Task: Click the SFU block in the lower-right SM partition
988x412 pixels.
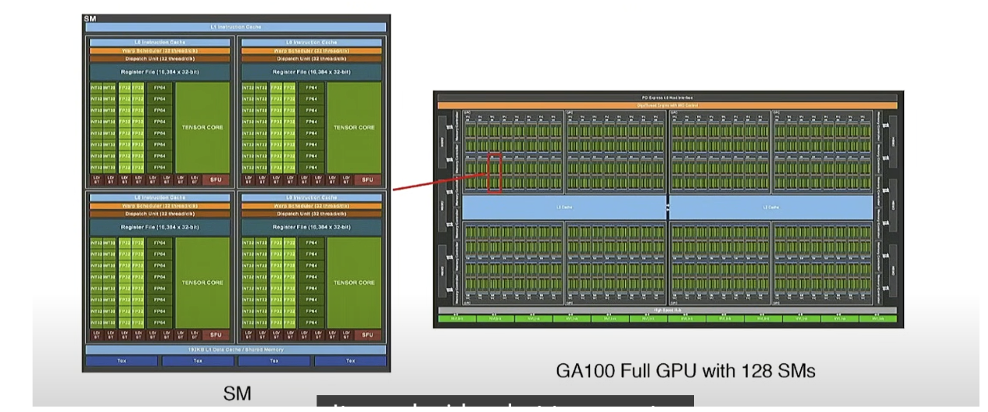Action: pos(368,335)
